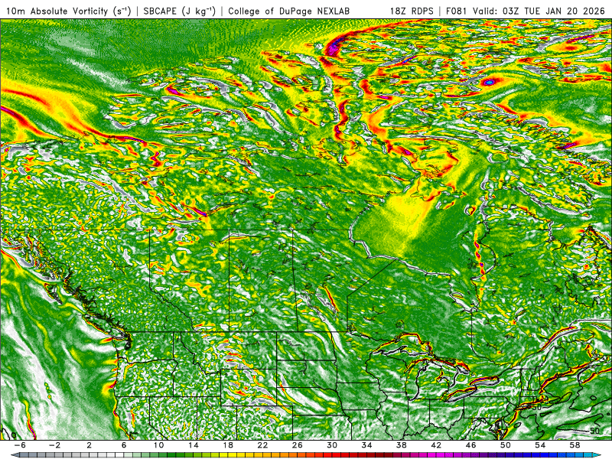Click the '54' color bar tick label
This screenshot has width=612, height=459.
click(540, 445)
